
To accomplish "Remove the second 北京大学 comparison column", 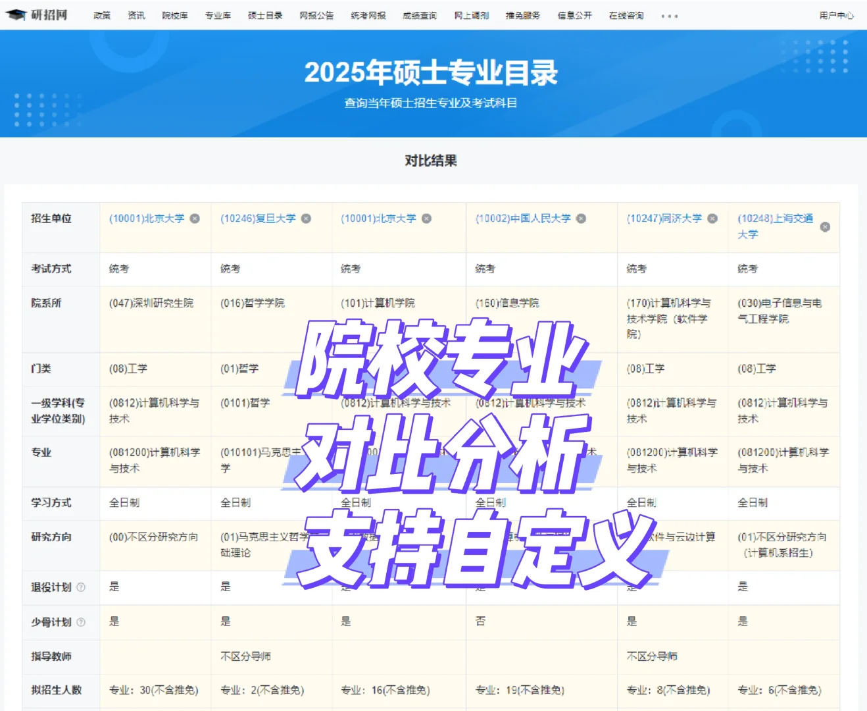I will pos(426,218).
